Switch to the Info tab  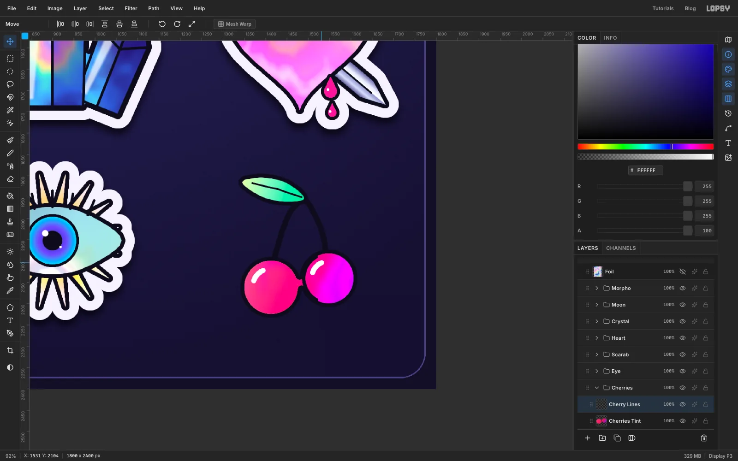click(x=610, y=38)
